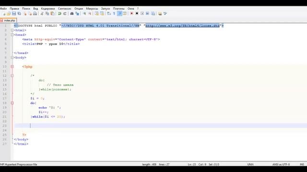The height and width of the screenshot is (172, 307).
Task: Click the title text 'PHP - урок 10'
Action: click(x=50, y=44)
